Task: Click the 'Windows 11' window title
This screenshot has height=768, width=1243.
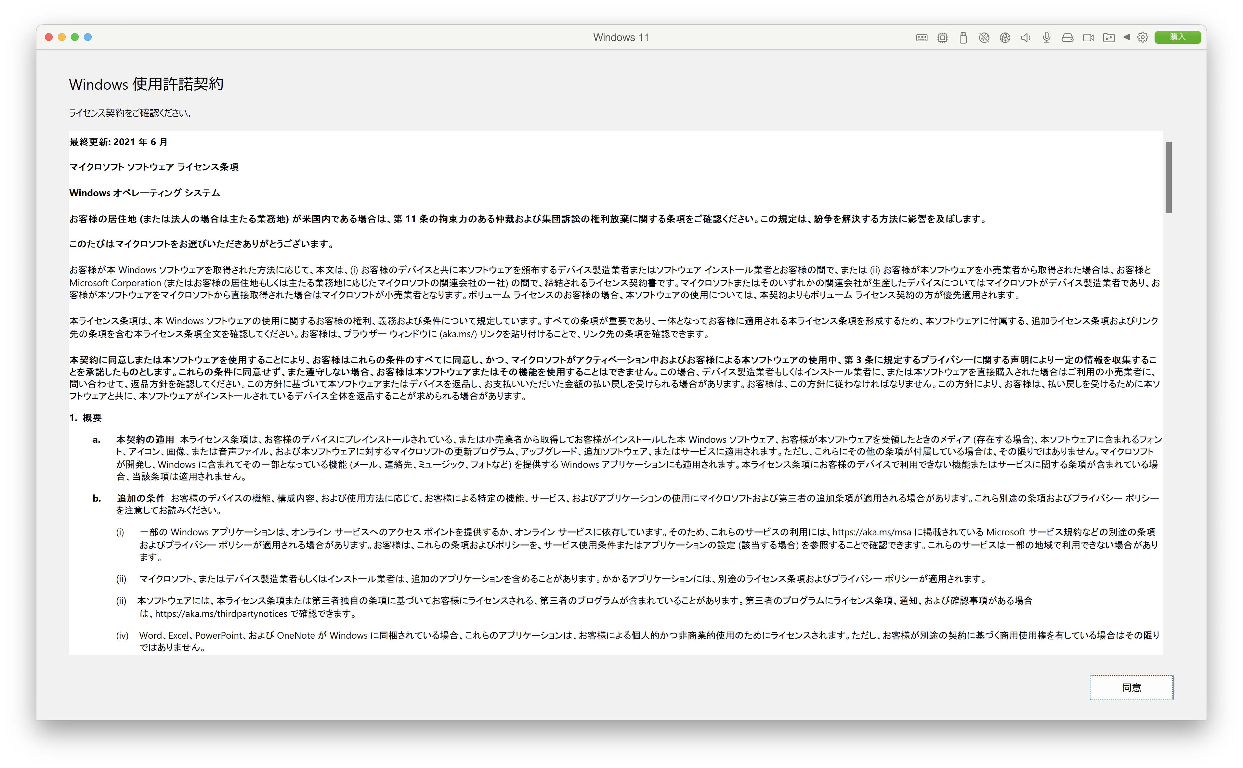Action: 621,38
